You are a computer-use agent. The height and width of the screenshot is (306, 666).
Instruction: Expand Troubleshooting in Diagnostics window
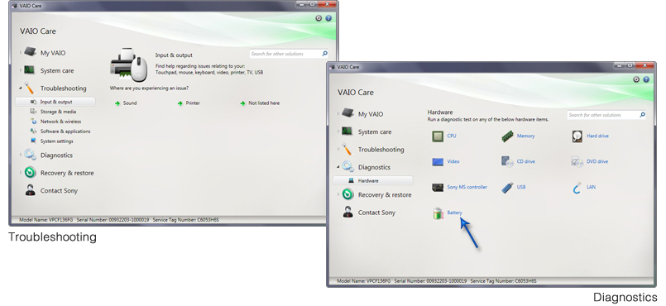[338, 149]
